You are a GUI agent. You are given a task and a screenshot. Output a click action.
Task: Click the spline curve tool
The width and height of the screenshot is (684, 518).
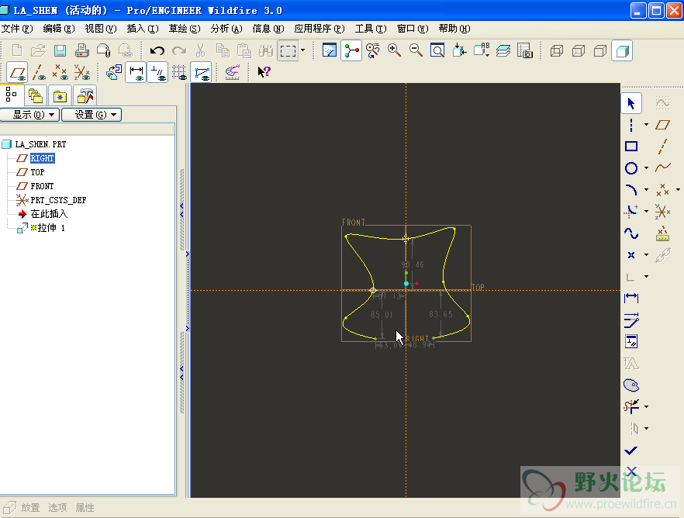point(631,233)
